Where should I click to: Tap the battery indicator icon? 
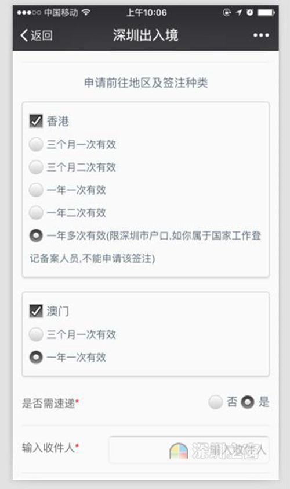point(266,12)
